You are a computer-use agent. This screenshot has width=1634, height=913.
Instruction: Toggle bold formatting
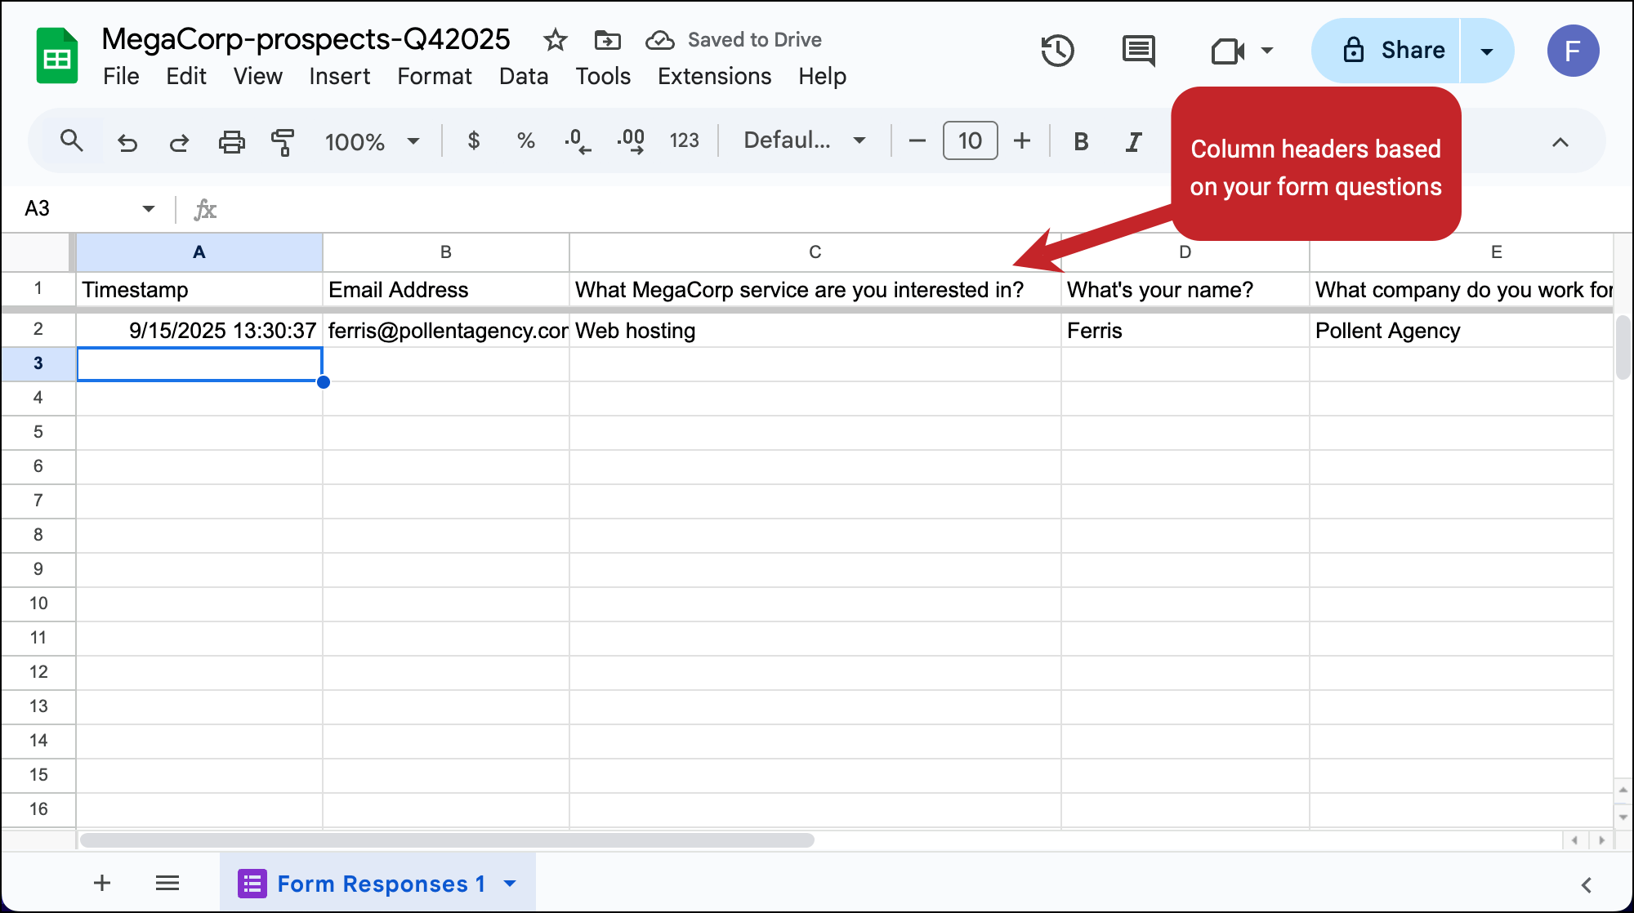[1080, 140]
